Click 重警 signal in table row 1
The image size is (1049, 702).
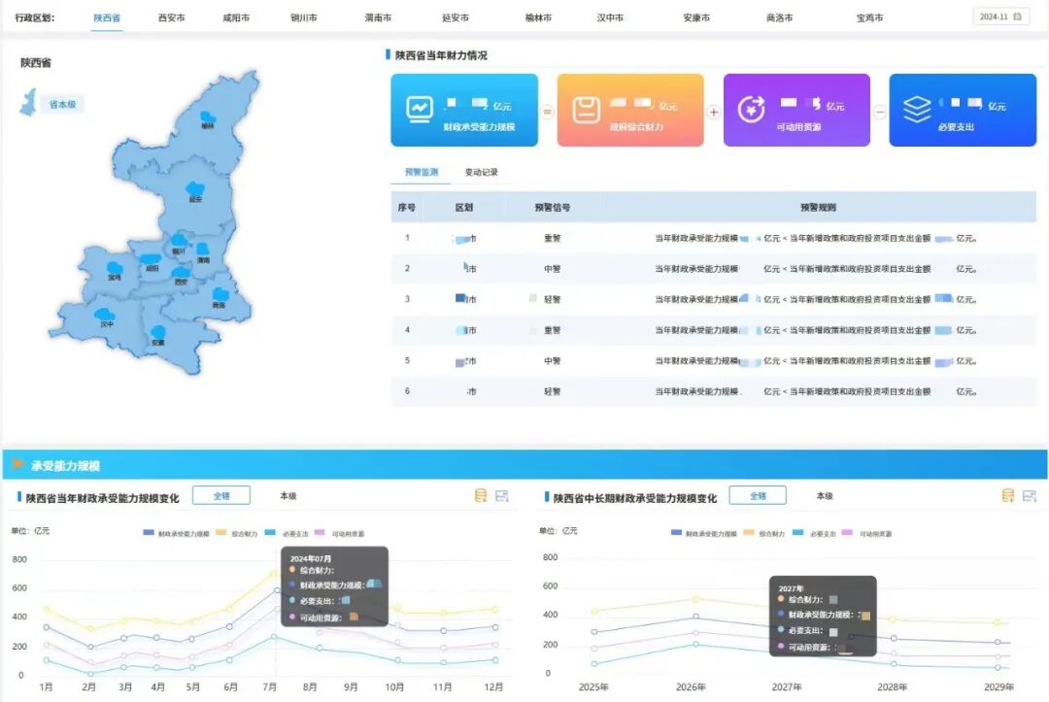click(553, 238)
